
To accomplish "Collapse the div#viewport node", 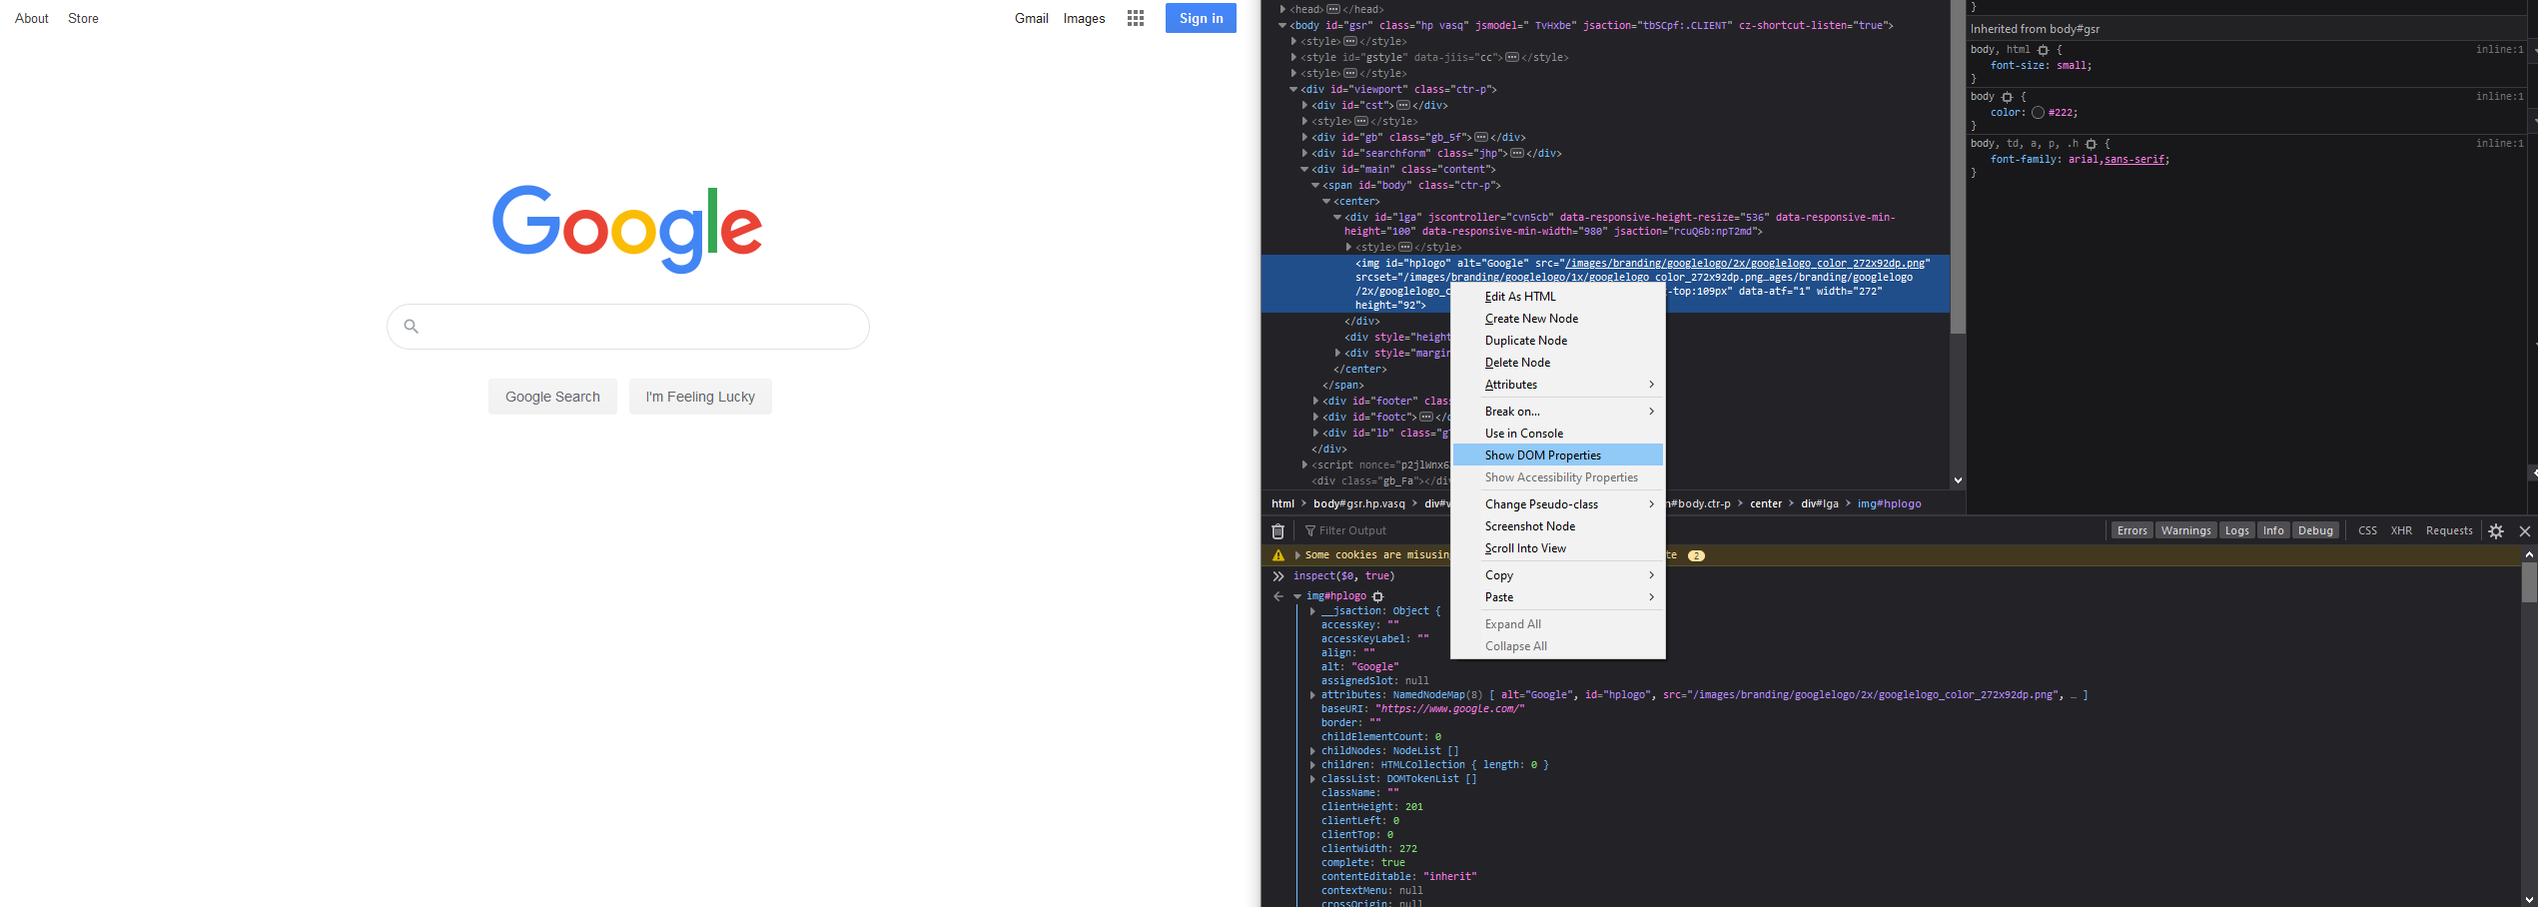I will click(1293, 89).
